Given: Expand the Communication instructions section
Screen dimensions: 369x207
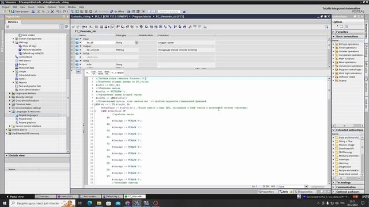Looking at the screenshot, I should point(333,187).
